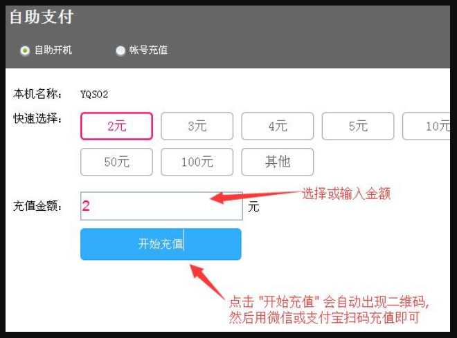Viewport: 457px width, 338px height.
Task: Select the 帐号充值 radio button
Action: coord(120,50)
